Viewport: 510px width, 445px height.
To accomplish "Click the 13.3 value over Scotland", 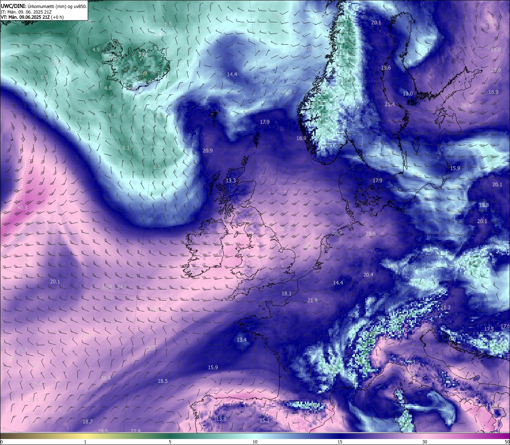I will coord(231,181).
